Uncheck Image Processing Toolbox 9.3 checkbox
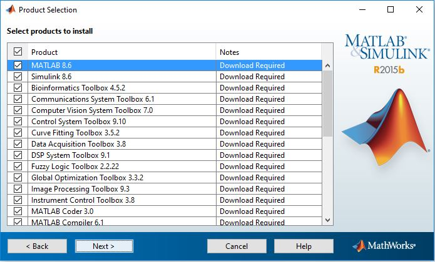The width and height of the screenshot is (435, 262). click(x=18, y=189)
